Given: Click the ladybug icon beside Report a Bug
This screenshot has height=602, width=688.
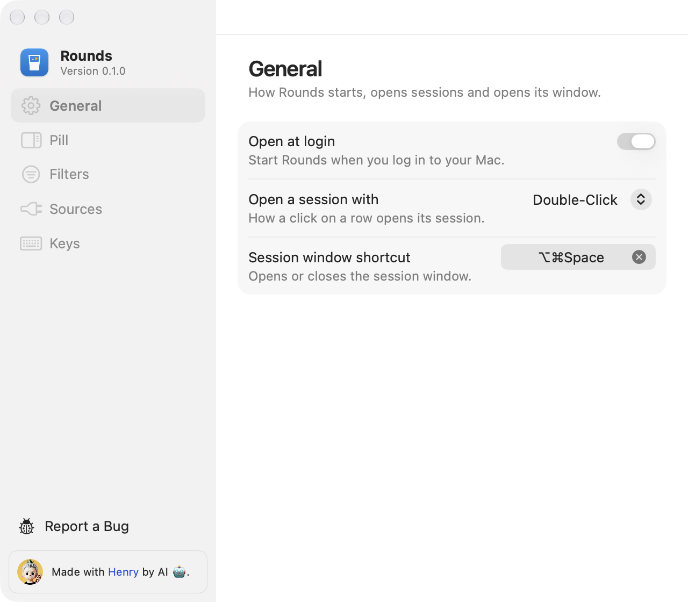Looking at the screenshot, I should click(x=26, y=526).
